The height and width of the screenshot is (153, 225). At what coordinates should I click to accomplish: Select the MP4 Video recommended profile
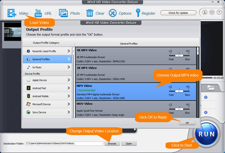tap(136, 92)
